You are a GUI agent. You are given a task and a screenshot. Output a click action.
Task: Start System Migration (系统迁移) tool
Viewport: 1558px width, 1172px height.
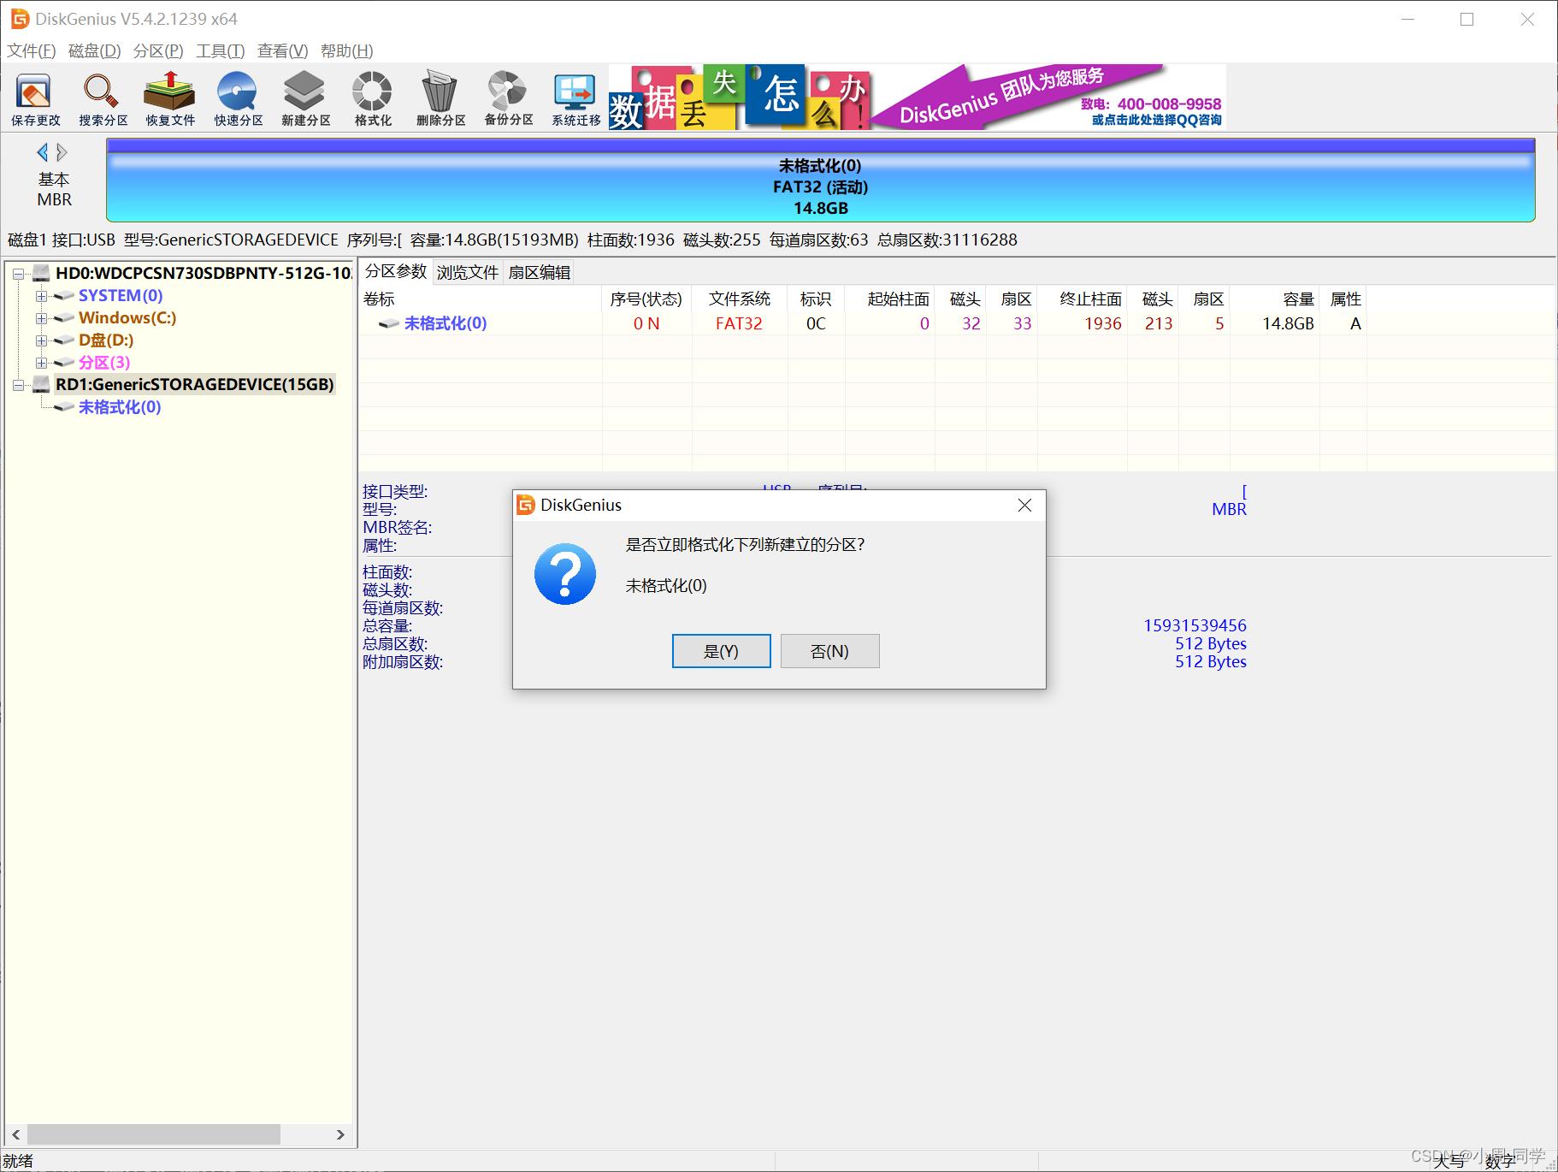pos(575,98)
